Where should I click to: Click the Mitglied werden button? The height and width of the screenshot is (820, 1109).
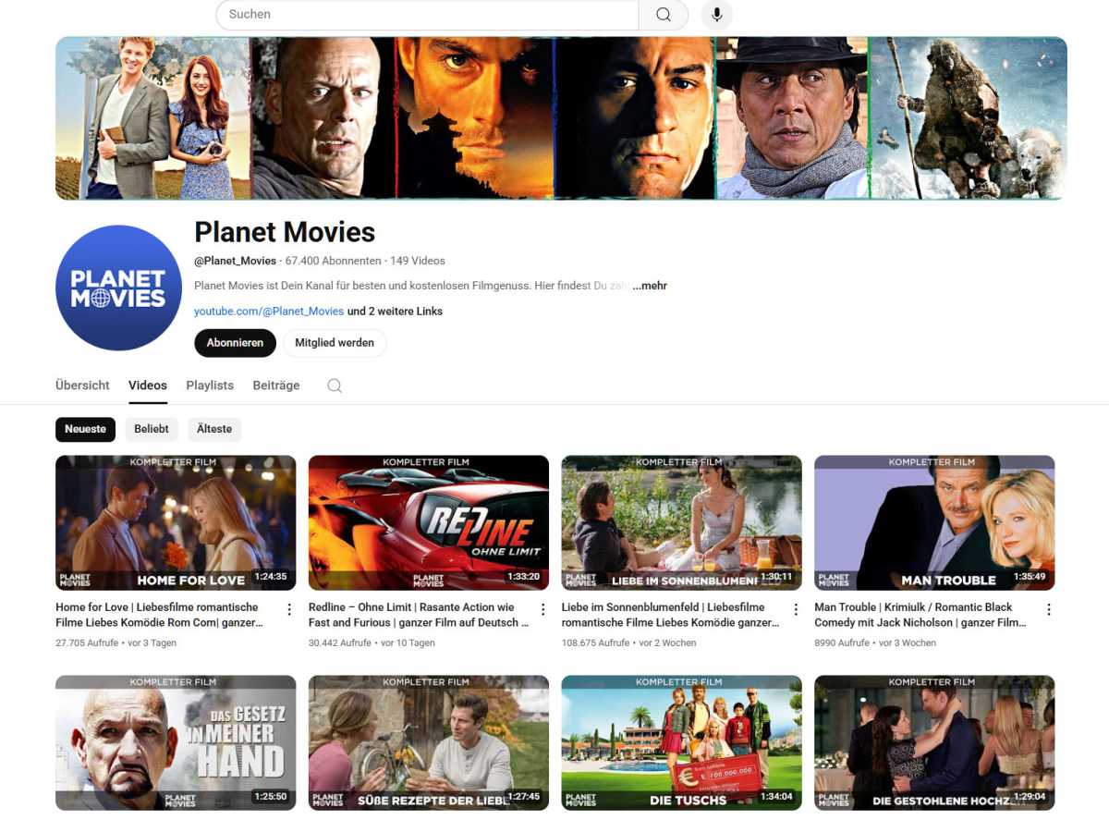(335, 342)
